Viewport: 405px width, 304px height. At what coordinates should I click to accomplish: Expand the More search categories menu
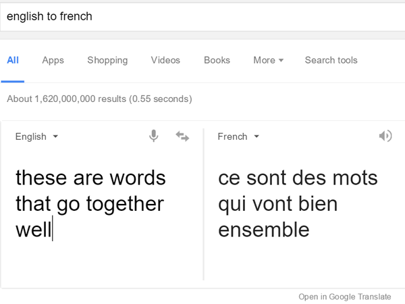(269, 60)
